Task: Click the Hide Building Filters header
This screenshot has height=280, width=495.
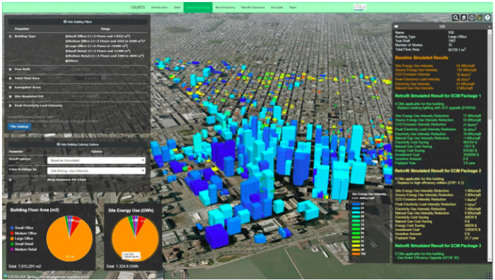Action: tap(78, 22)
